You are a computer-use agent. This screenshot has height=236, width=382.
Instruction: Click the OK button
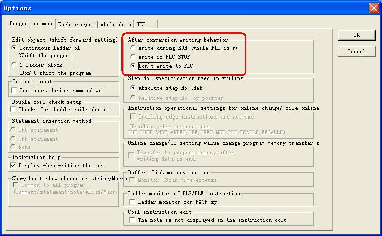point(356,35)
